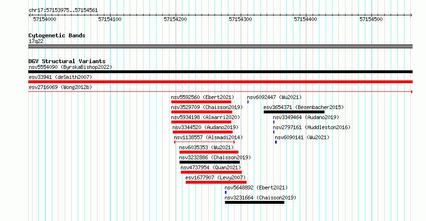The height and width of the screenshot is (221, 426).
Task: Click the nsv3231664 (Chaisson2019) label
Action: pyautogui.click(x=260, y=198)
